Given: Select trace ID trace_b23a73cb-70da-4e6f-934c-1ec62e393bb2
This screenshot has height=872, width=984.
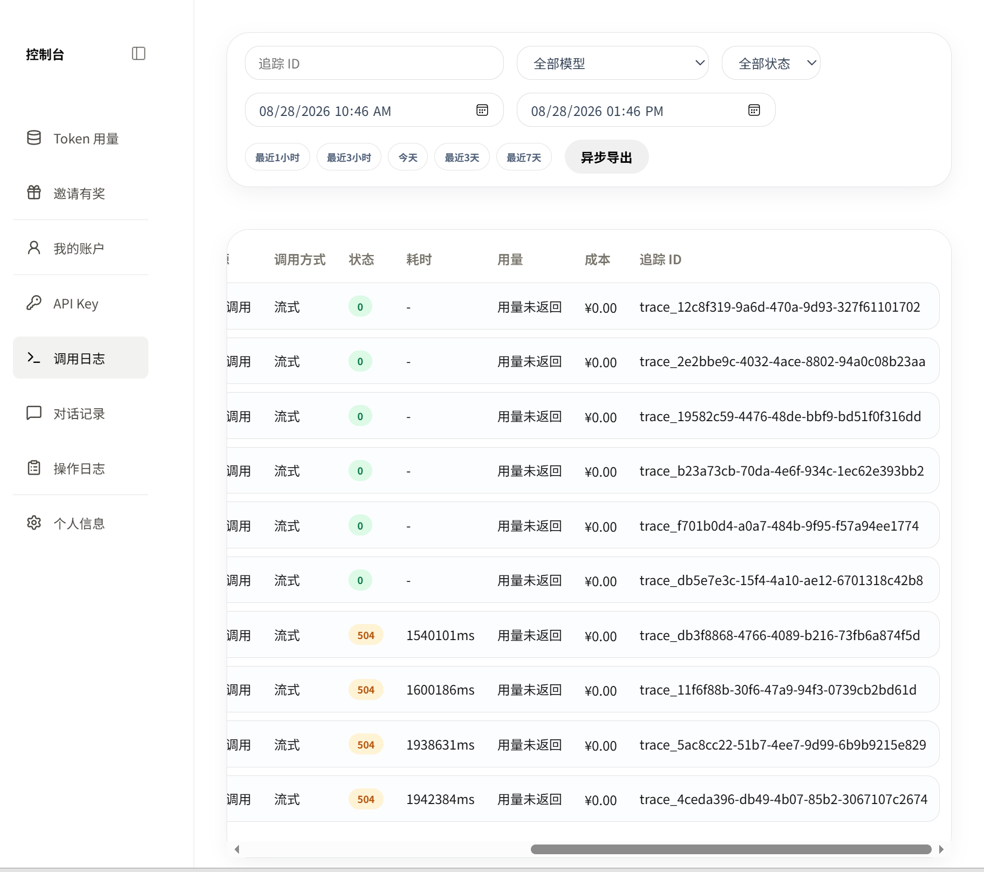Looking at the screenshot, I should 782,471.
